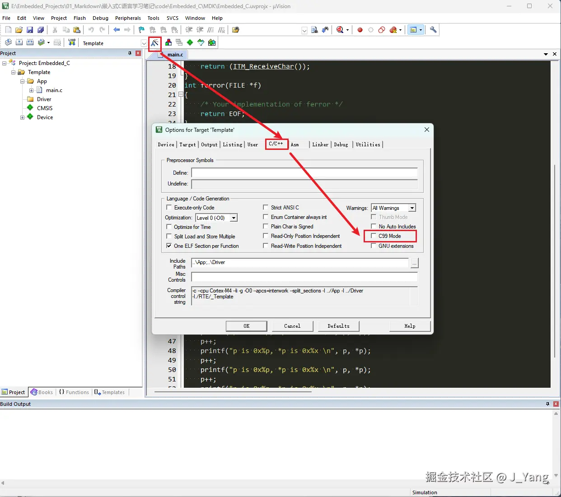
Task: Check Split Load and Store Multiple
Action: (169, 236)
